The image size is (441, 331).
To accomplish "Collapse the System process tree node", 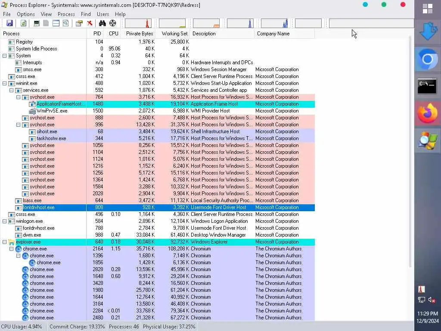I will pyautogui.click(x=4, y=56).
